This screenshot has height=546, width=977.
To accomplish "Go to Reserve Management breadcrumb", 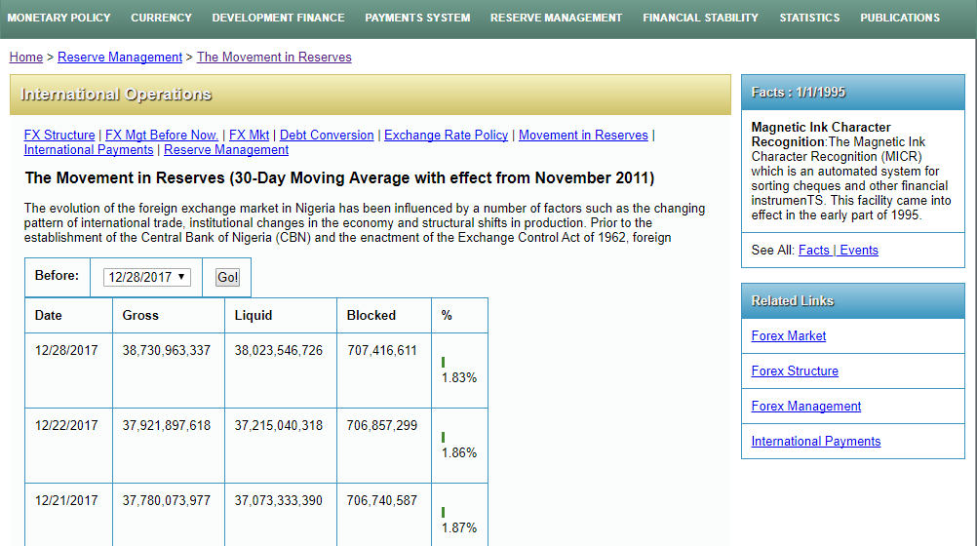I will point(120,58).
